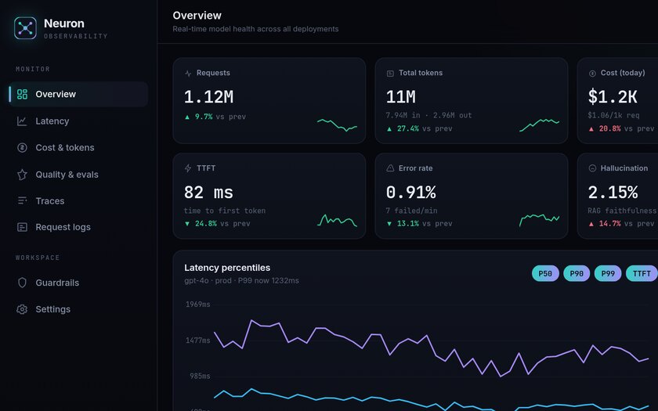
Task: Open Request logs
Action: (78, 227)
